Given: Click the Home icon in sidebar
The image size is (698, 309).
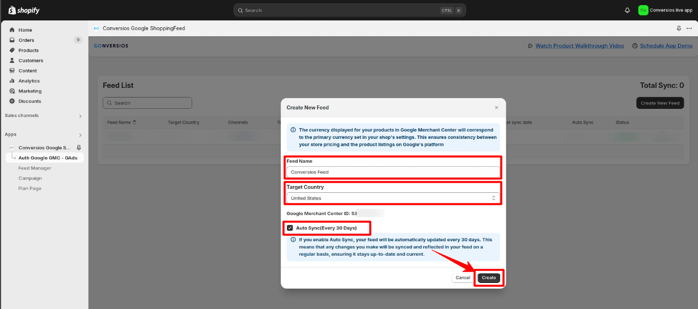Looking at the screenshot, I should [12, 30].
